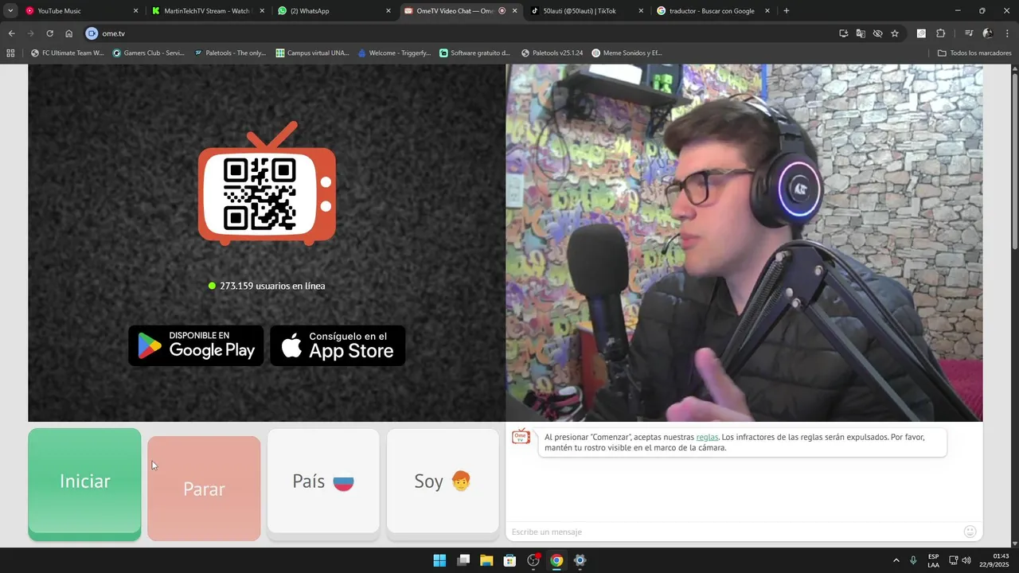Open the apps grid in bookmarks bar
The width and height of the screenshot is (1019, 573).
pyautogui.click(x=10, y=53)
